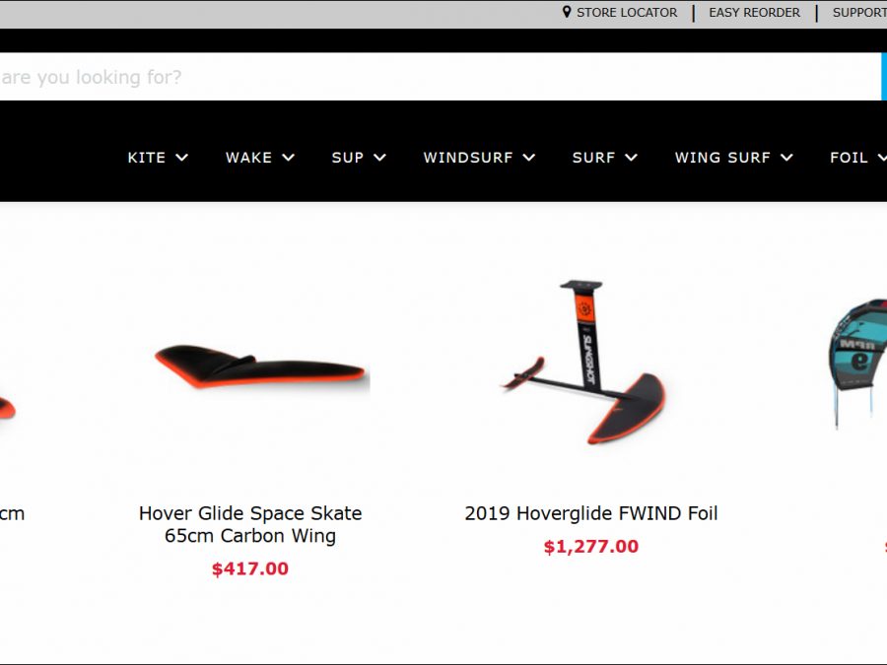The image size is (887, 665).
Task: Open the SURF dropdown chevron
Action: click(x=632, y=158)
